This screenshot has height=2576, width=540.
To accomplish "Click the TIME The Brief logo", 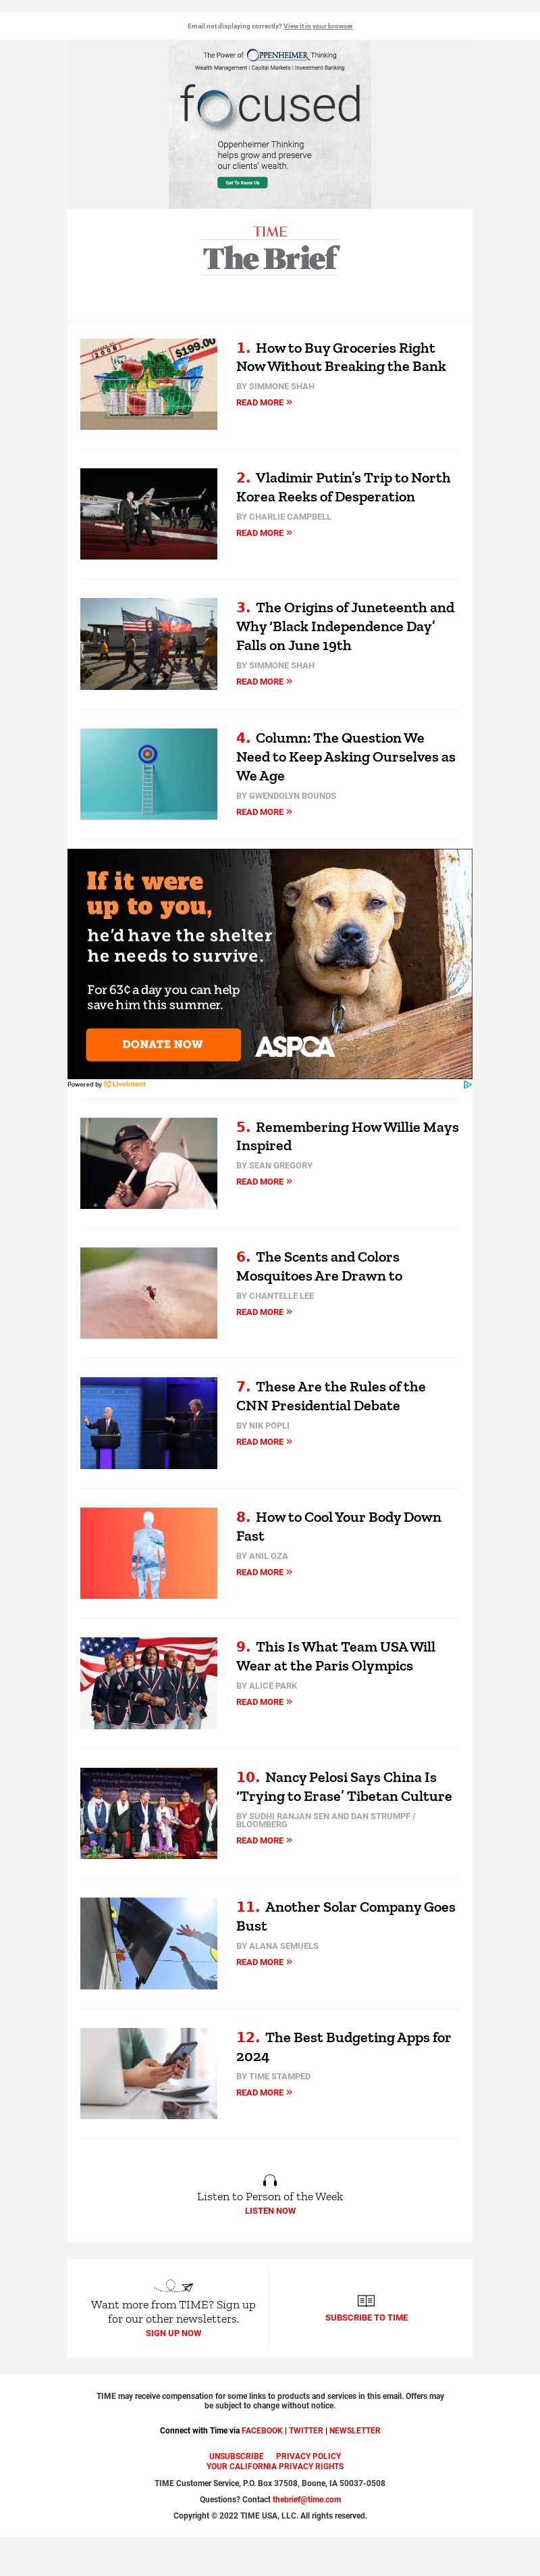I will click(x=271, y=250).
